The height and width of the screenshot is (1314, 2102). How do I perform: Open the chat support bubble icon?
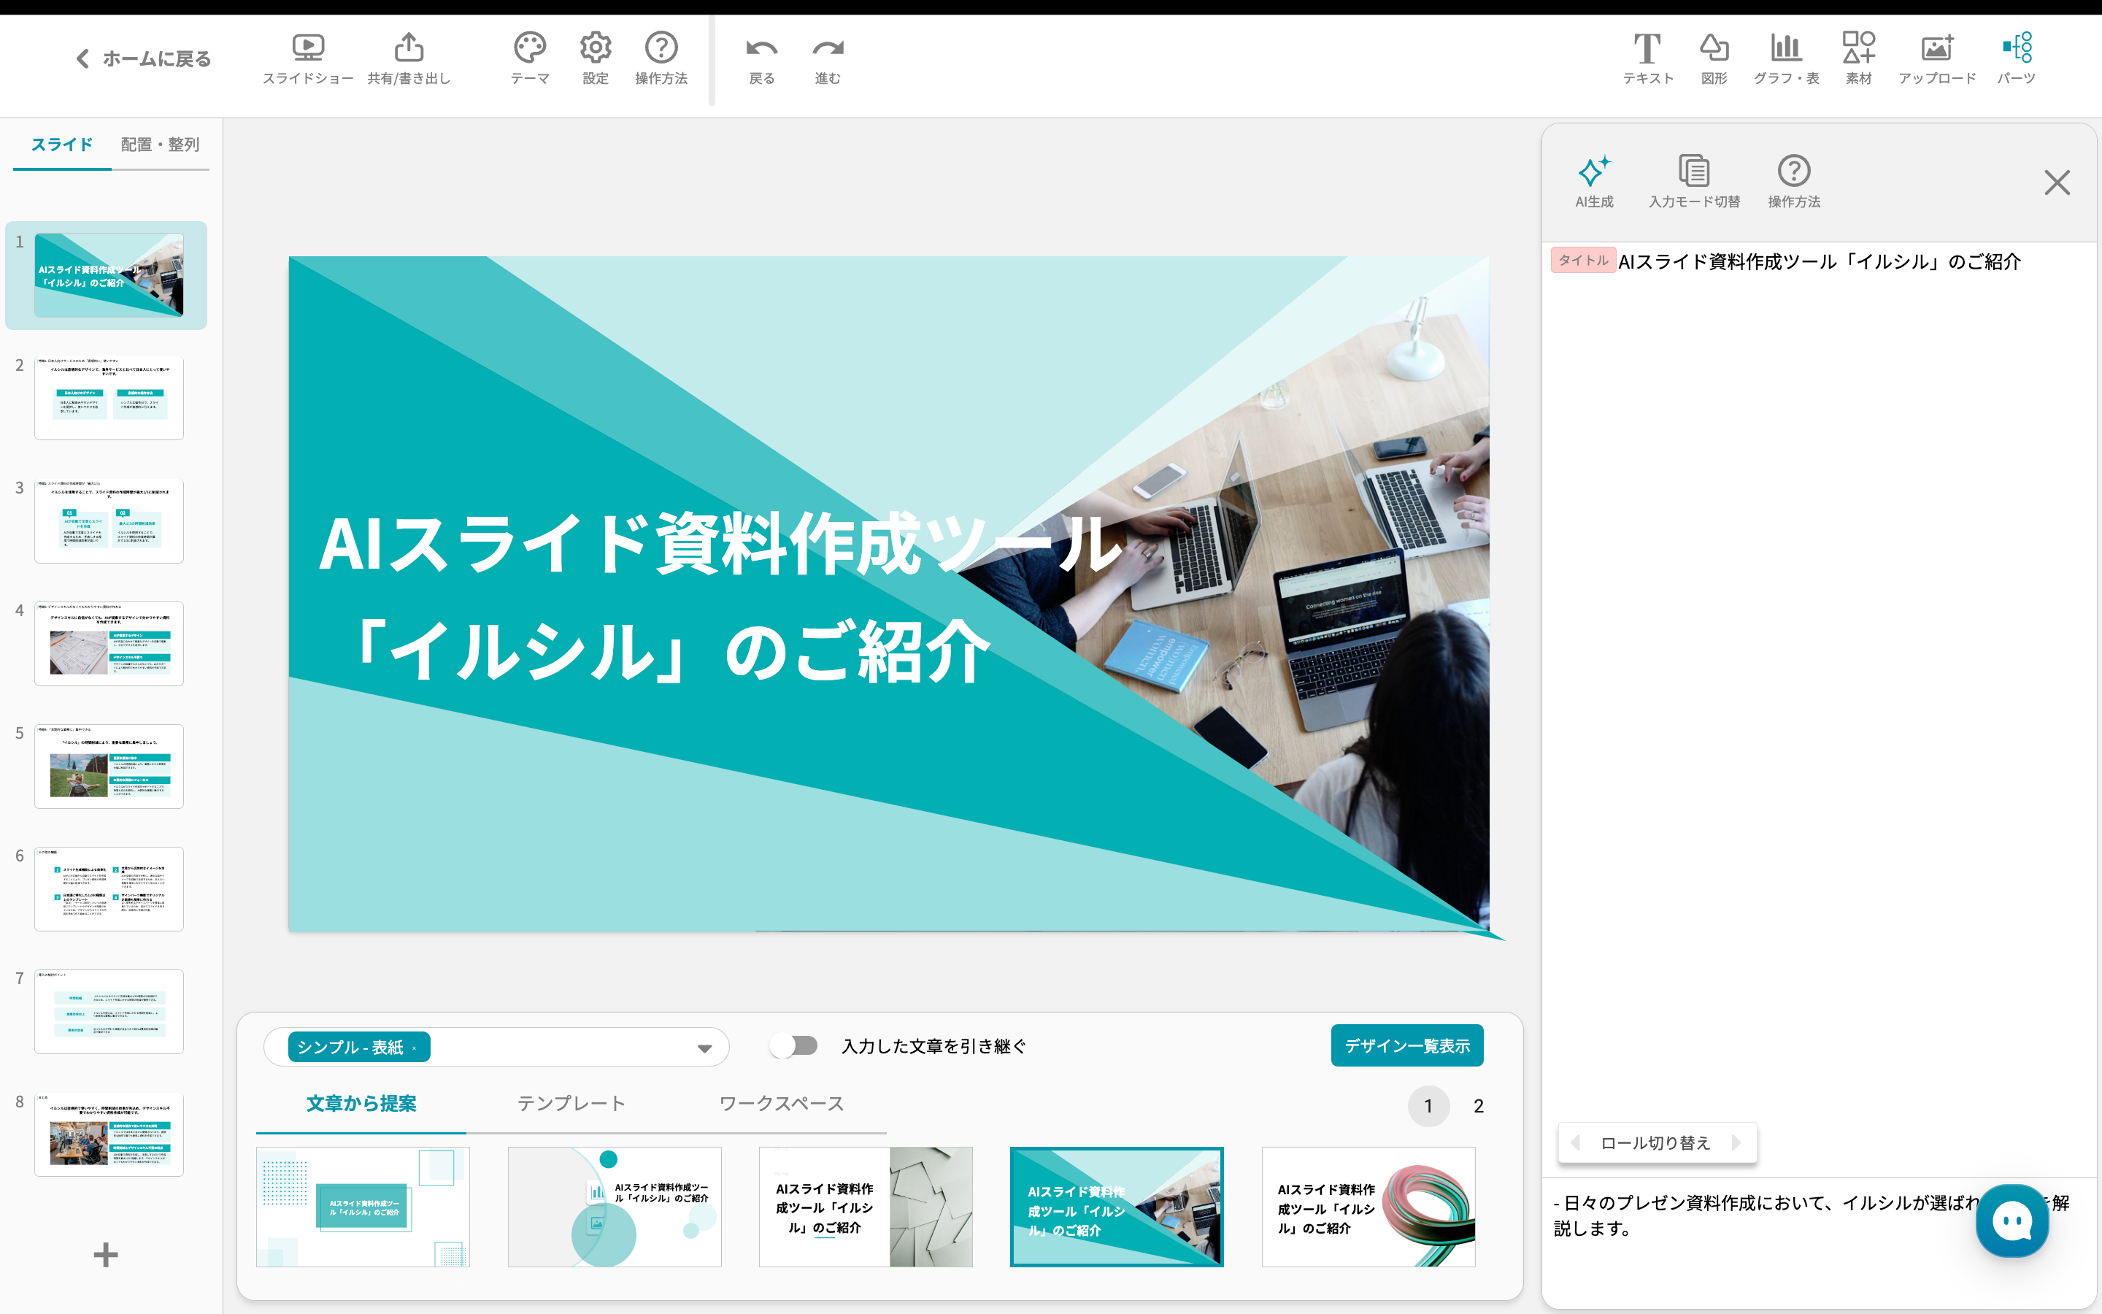point(2011,1221)
